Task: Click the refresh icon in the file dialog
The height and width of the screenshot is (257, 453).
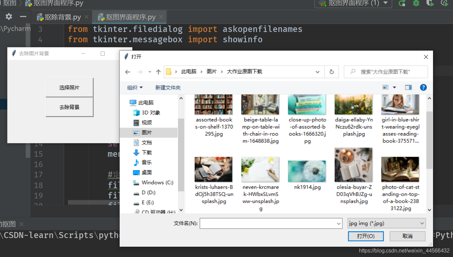Action: point(331,72)
